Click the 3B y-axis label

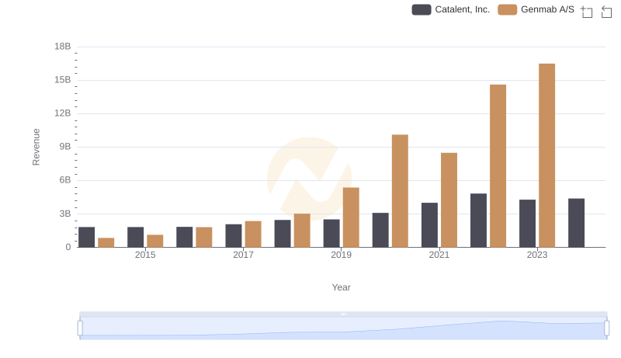click(x=65, y=214)
